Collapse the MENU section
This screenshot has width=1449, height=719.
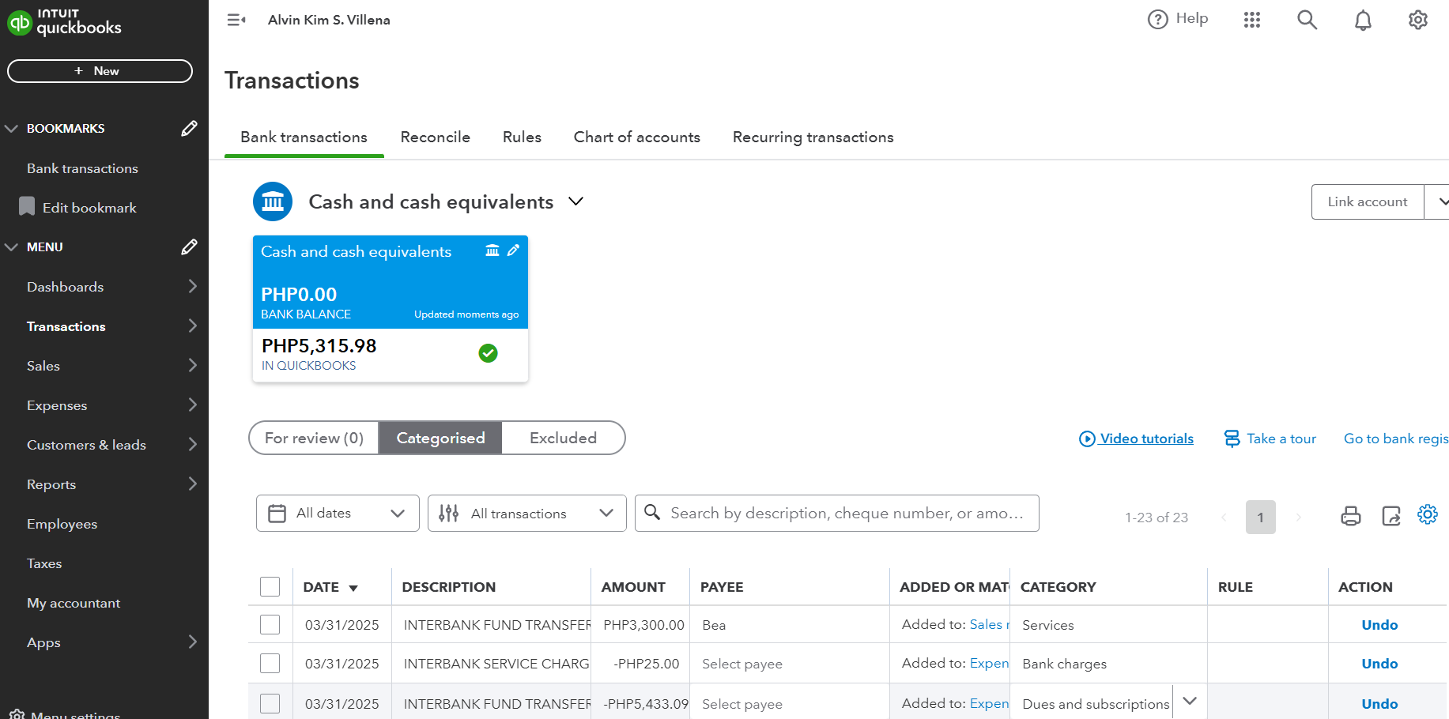(11, 247)
